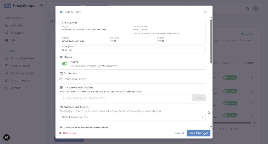The width and height of the screenshot is (268, 144).
Task: Open rows per page dropdown showing 10
Action: [221, 129]
